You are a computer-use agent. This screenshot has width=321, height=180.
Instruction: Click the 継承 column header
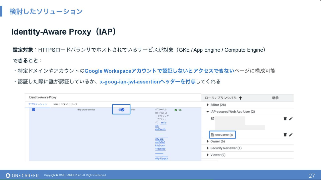coord(275,98)
